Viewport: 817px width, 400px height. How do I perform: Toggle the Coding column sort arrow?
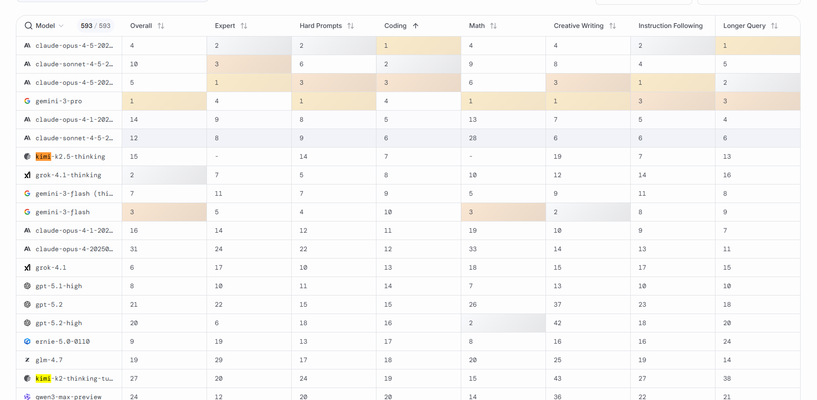416,26
